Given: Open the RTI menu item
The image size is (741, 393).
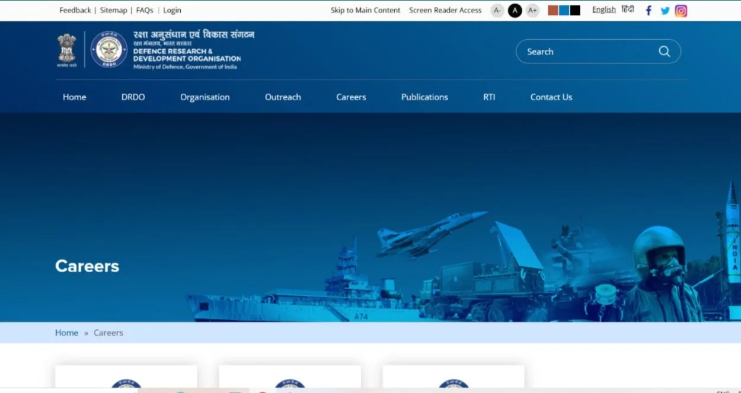Looking at the screenshot, I should [489, 97].
